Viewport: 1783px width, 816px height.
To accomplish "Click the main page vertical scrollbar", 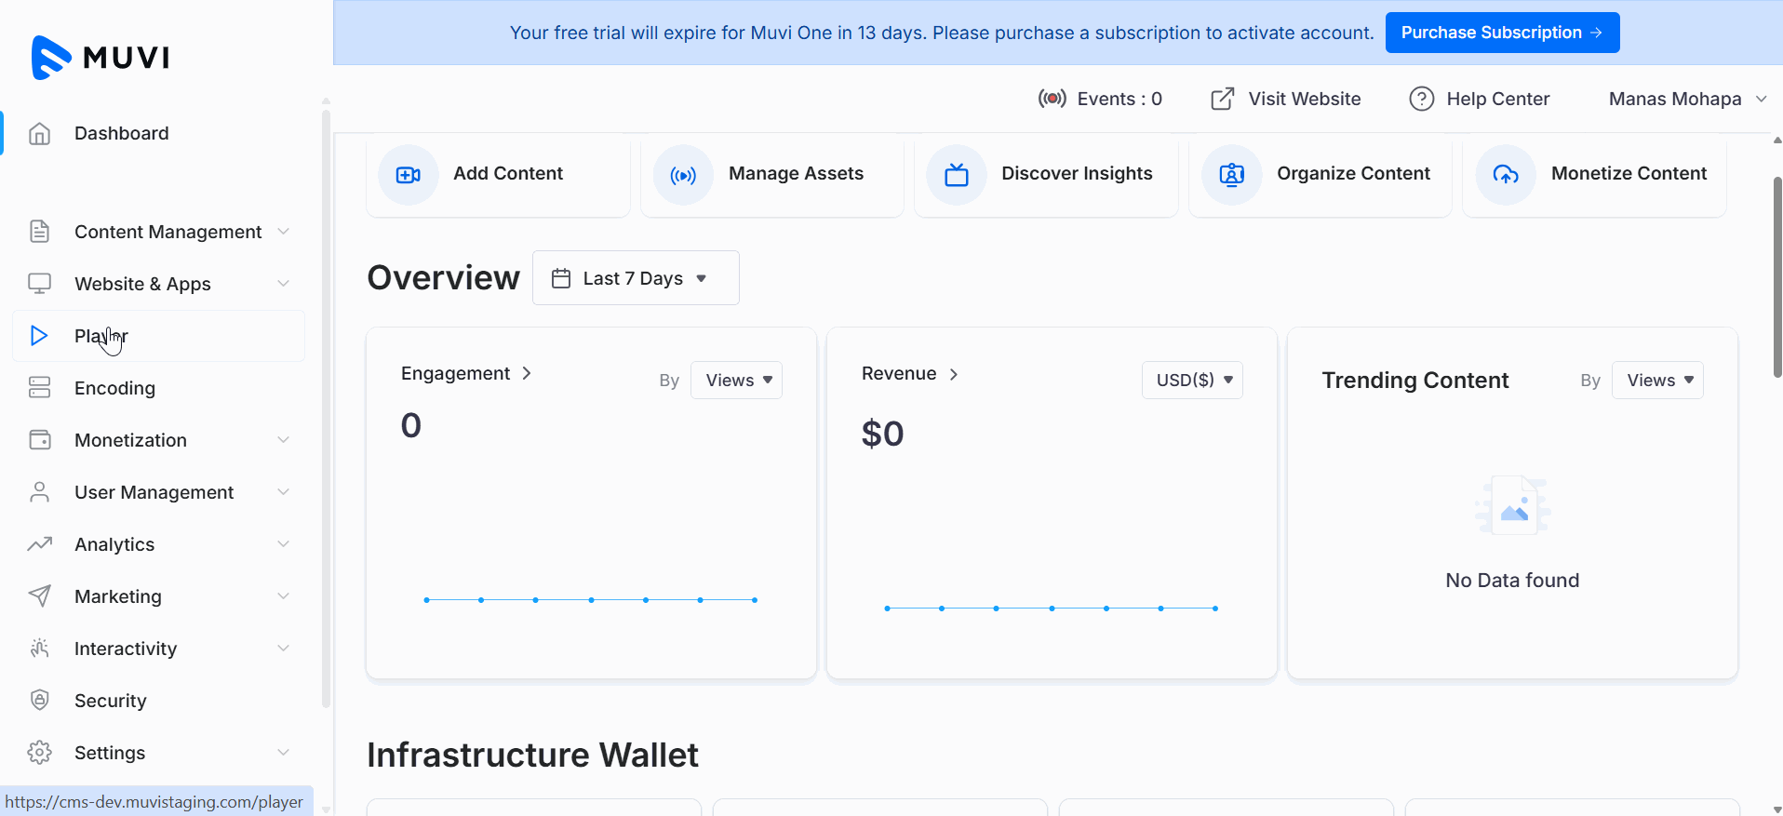I will point(1776,279).
